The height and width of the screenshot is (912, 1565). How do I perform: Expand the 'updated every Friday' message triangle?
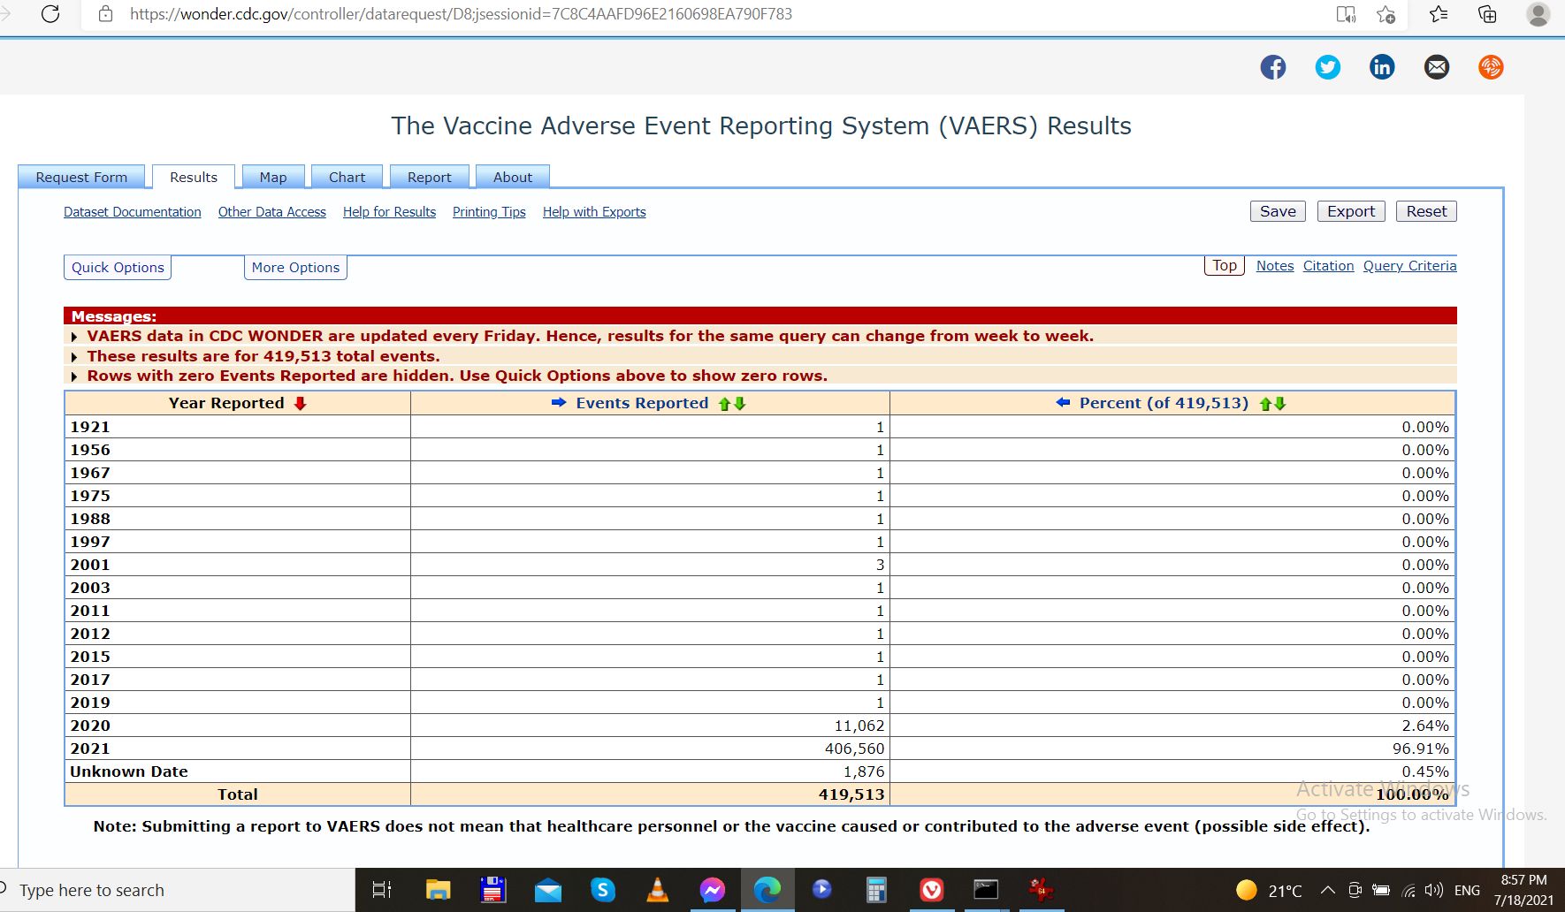click(74, 337)
